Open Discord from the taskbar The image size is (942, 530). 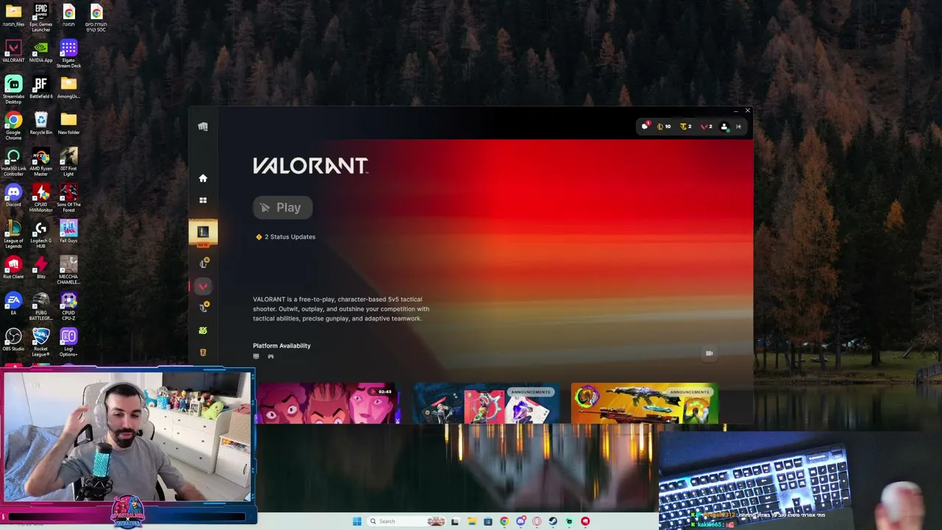point(520,521)
